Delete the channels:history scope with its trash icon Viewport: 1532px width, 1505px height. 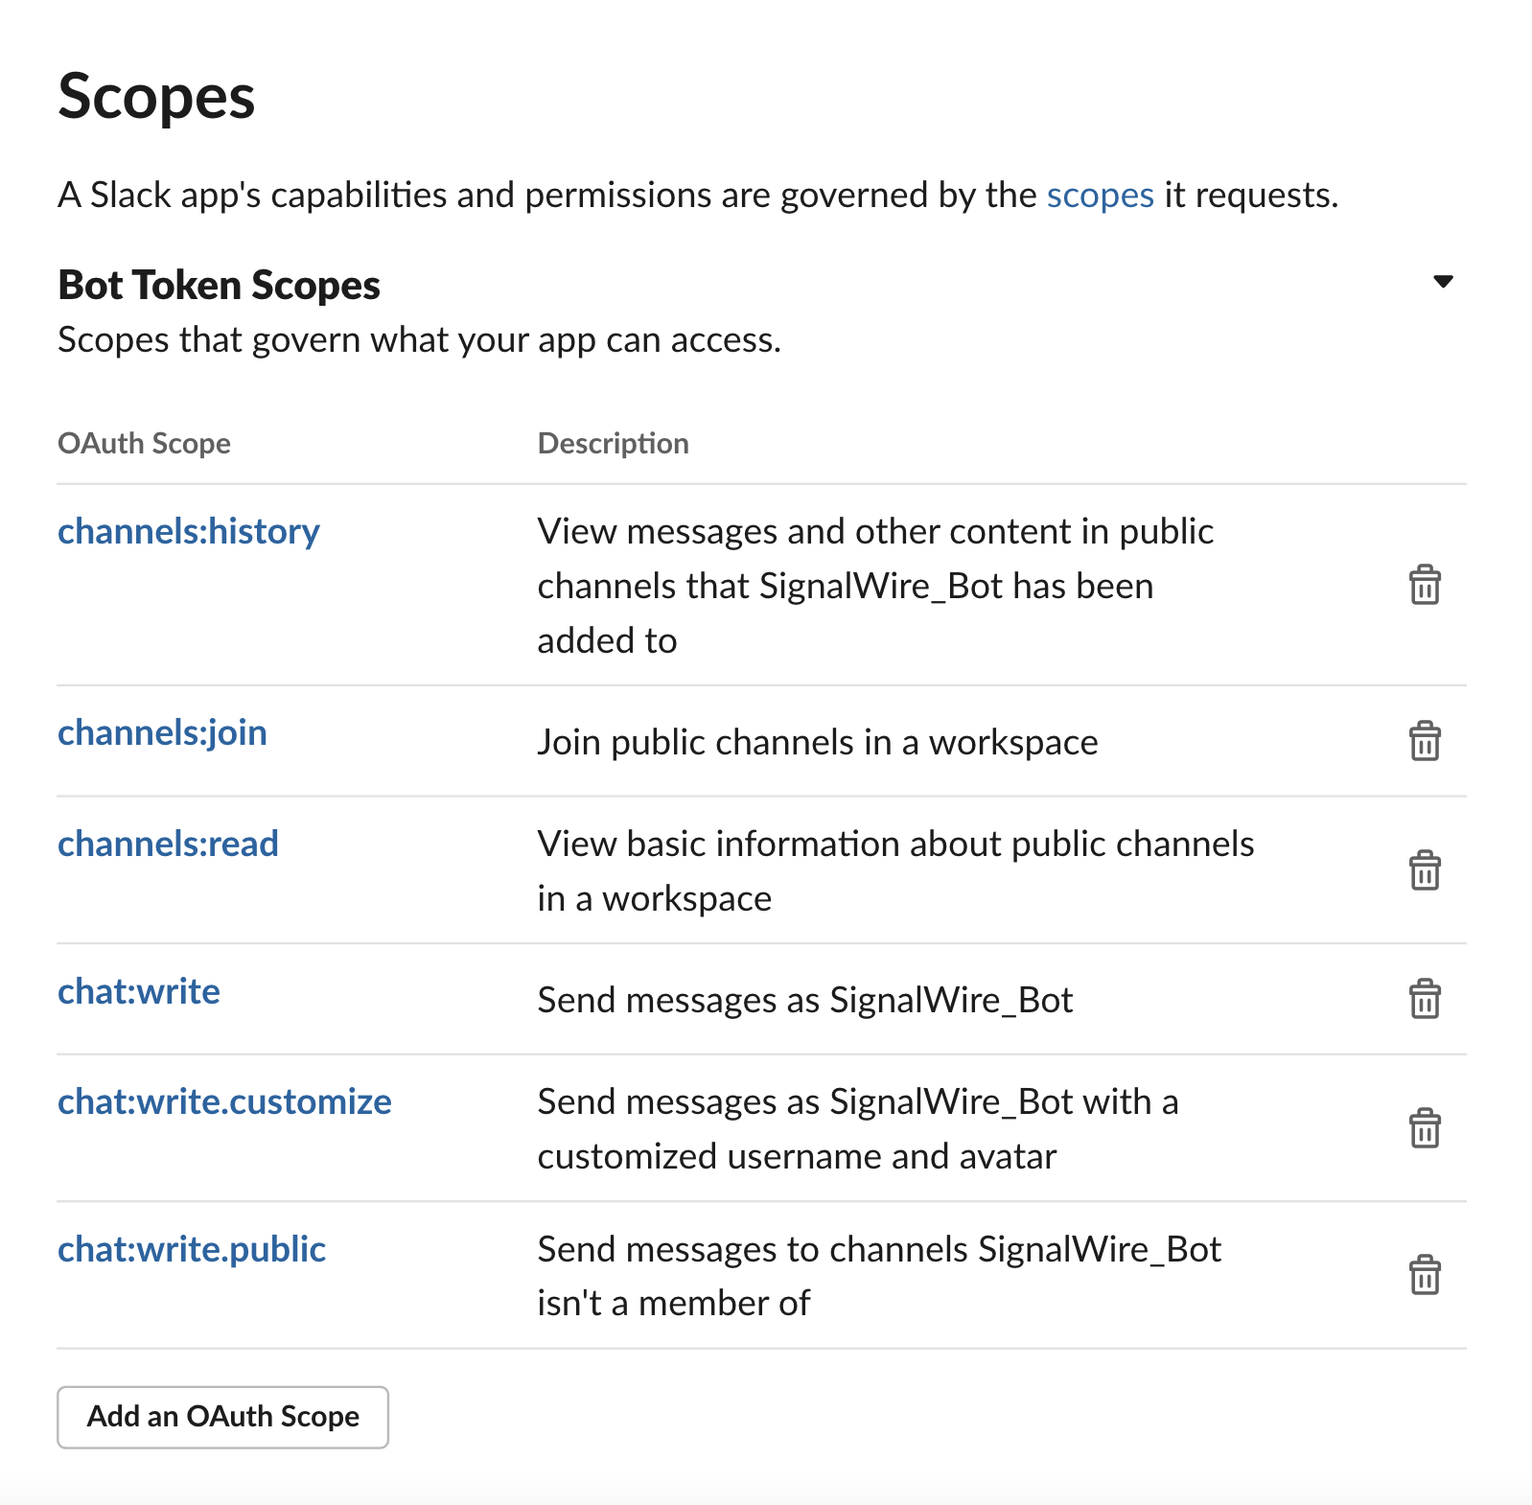[x=1425, y=585]
